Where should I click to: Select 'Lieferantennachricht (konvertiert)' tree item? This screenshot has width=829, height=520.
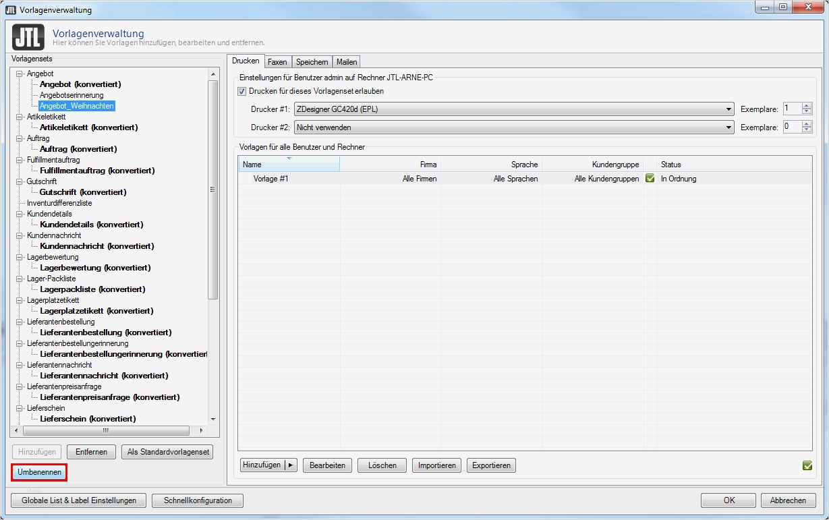pos(104,376)
